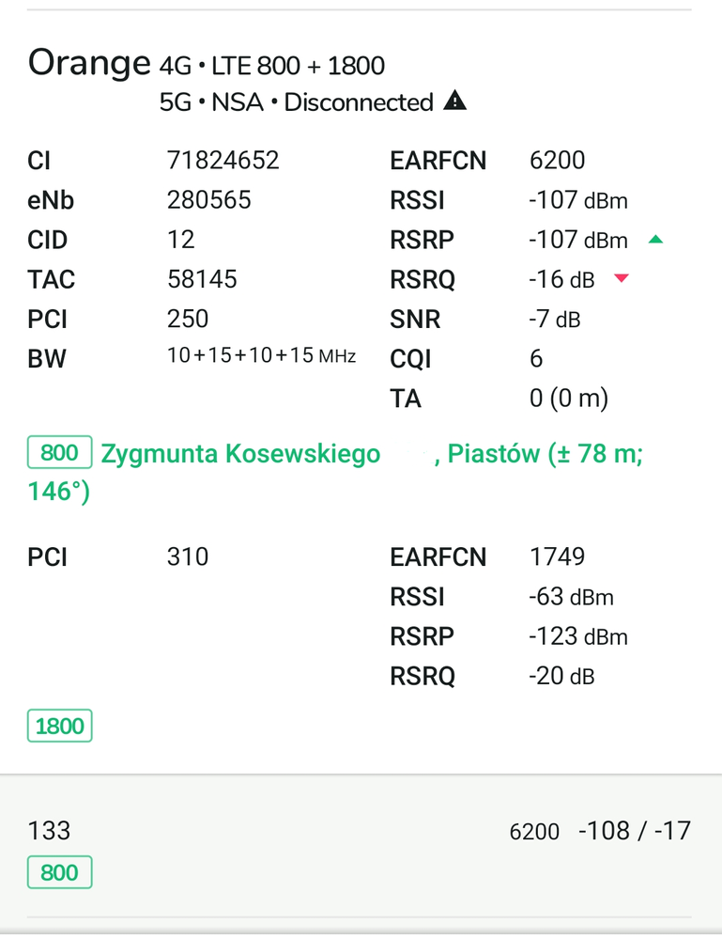722x939 pixels.
Task: Tap the EARFCN 6200 value in main cell
Action: pos(557,161)
